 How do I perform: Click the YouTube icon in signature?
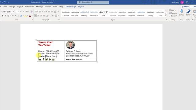(x=53, y=59)
